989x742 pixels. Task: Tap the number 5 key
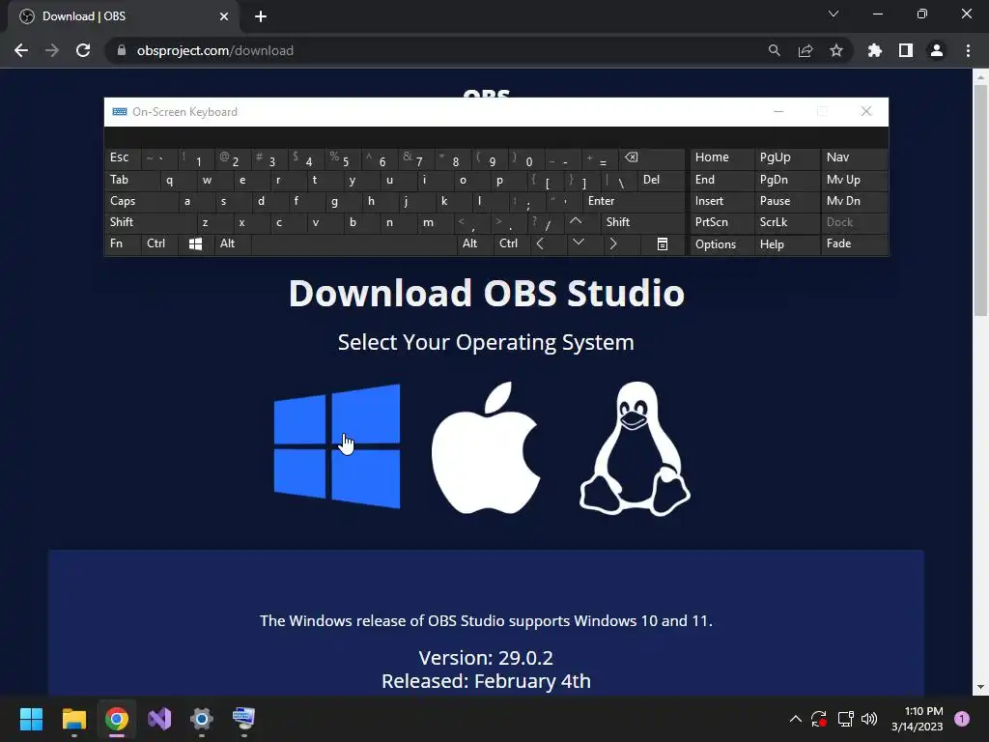point(343,158)
